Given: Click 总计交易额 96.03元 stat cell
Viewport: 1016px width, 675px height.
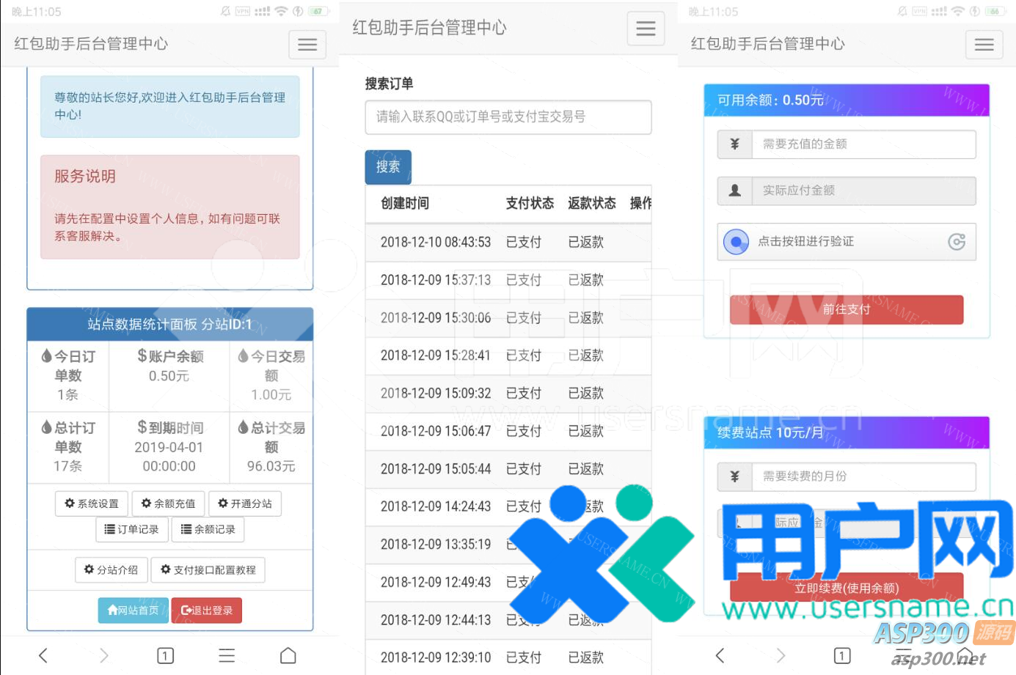Looking at the screenshot, I should coord(271,447).
